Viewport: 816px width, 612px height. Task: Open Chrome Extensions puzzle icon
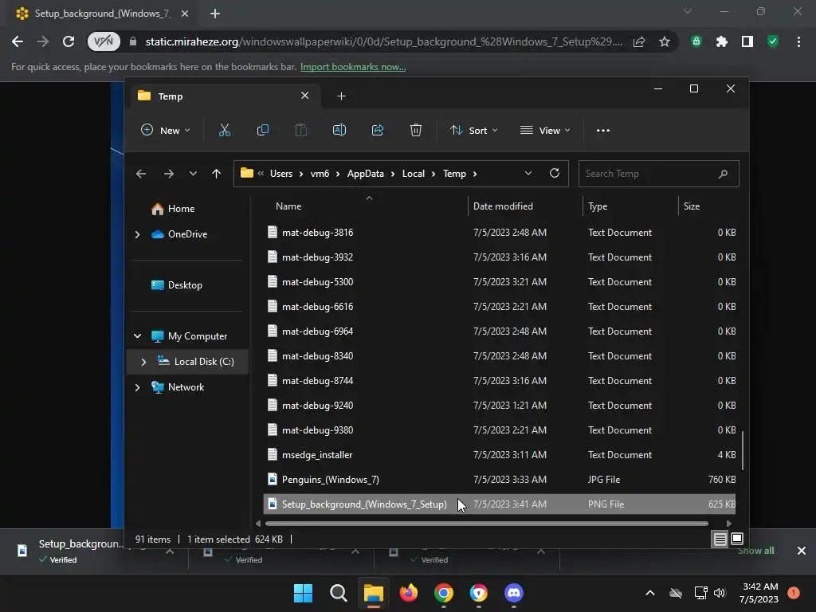pos(722,41)
